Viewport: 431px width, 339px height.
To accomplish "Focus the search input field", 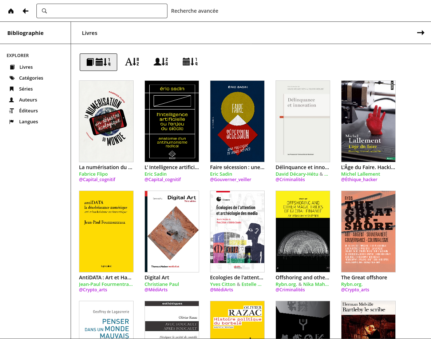I will tap(102, 11).
